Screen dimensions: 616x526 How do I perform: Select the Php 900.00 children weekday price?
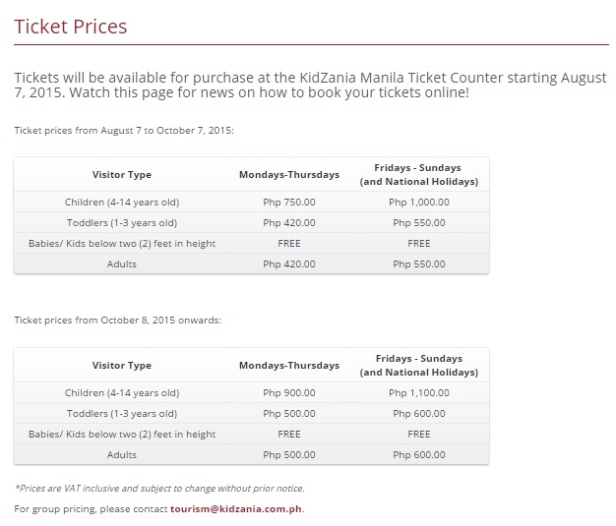[x=289, y=393]
